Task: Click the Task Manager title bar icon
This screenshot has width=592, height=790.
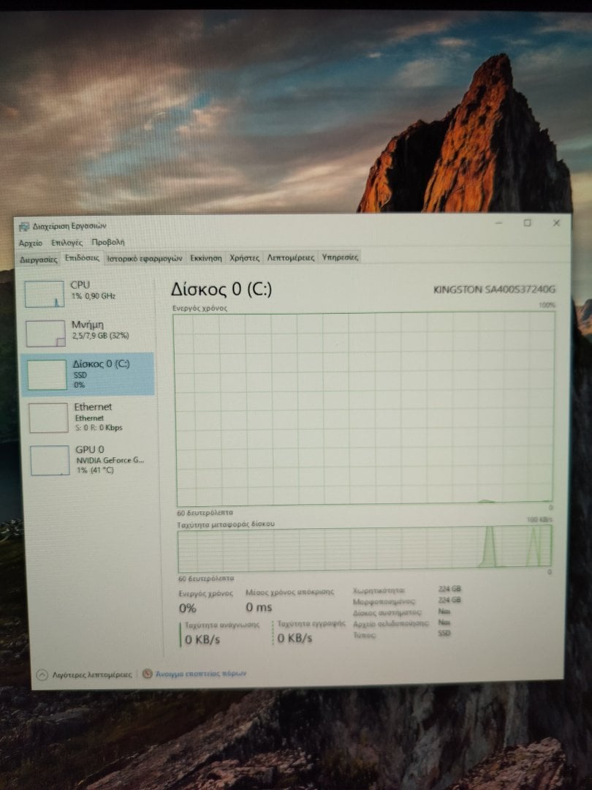Action: click(x=24, y=226)
